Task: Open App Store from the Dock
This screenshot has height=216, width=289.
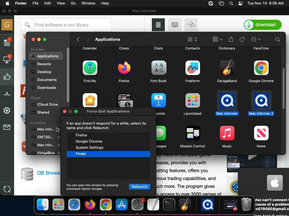Action: pos(121,204)
